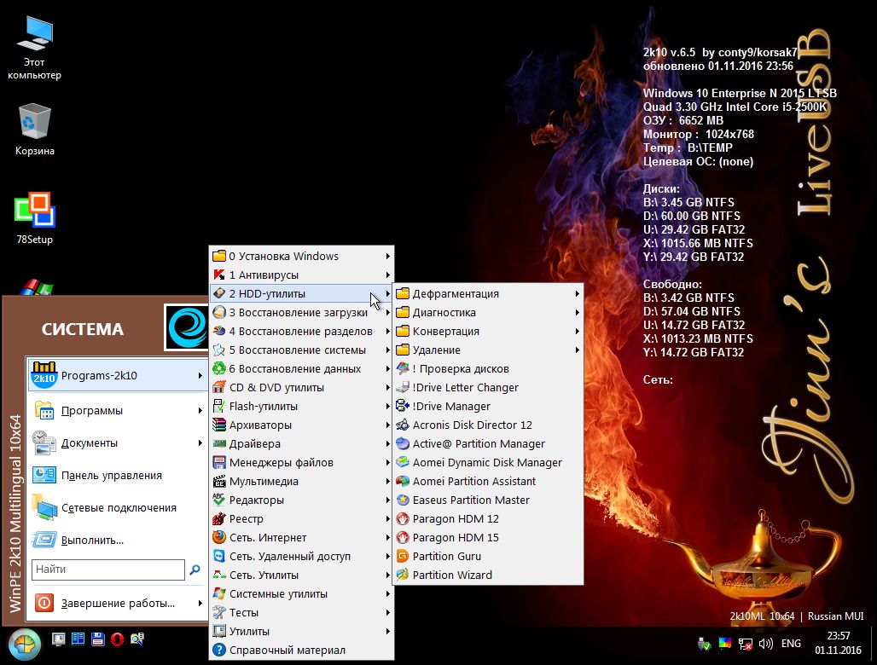Open Acronis Disk Director 12
Screen dimensions: 877x665
472,425
